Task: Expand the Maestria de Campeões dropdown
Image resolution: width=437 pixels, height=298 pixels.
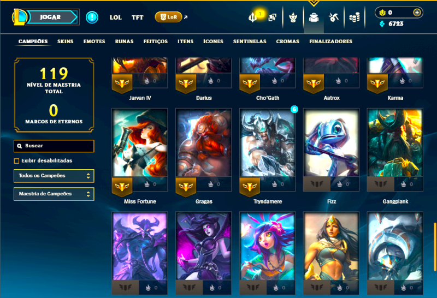Action: click(x=54, y=194)
